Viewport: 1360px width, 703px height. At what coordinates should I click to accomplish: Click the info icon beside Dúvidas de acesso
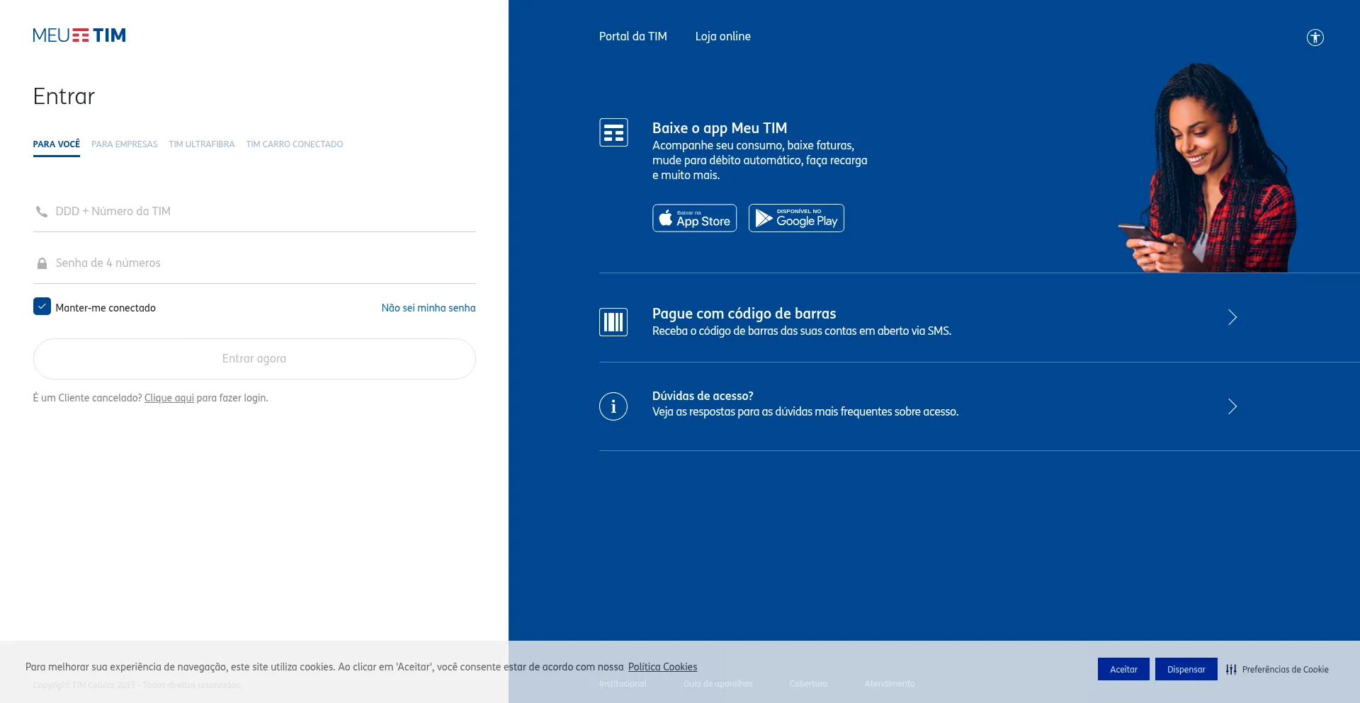click(613, 406)
